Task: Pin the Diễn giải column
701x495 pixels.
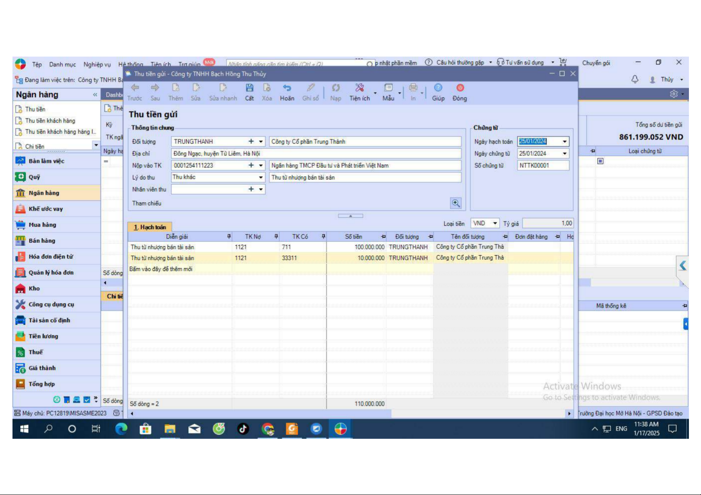Action: click(229, 236)
